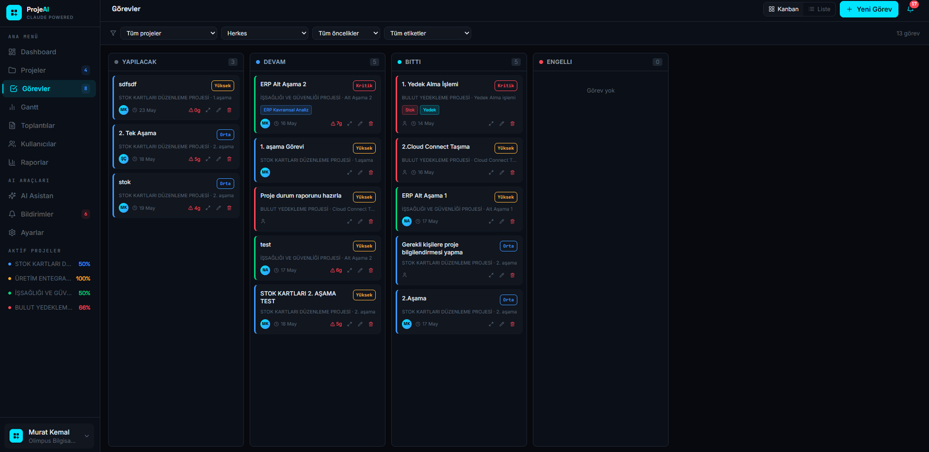Expand the ERP Alt Aşama 1 card
Viewport: 929px width, 452px height.
tap(491, 221)
